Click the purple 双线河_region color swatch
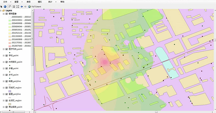216x113 pixels. [x=10, y=91]
